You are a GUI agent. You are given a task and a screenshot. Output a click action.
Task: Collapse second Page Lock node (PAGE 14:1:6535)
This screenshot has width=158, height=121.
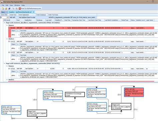point(4,63)
